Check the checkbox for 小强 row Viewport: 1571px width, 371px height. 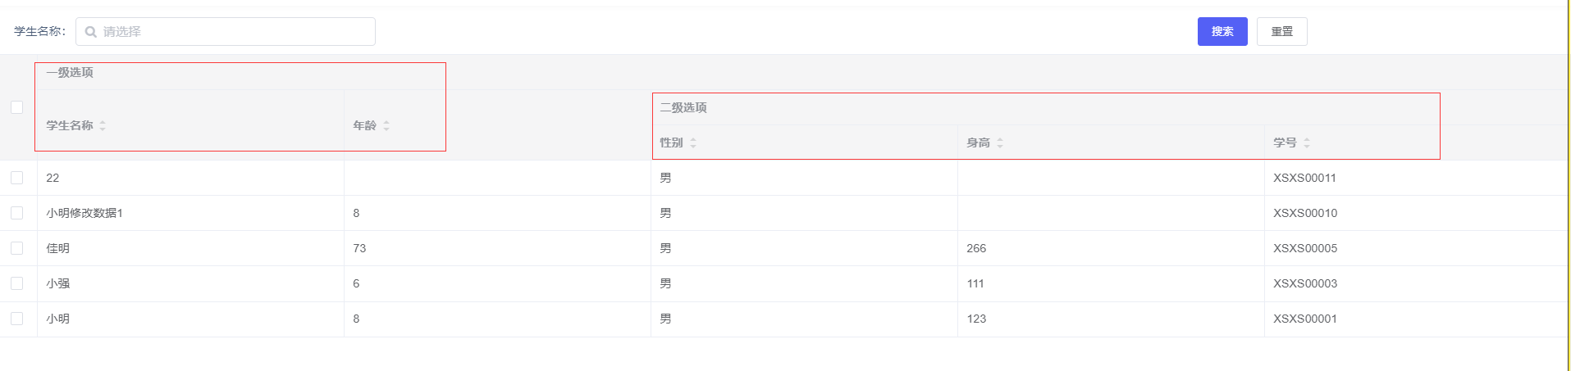[x=17, y=283]
